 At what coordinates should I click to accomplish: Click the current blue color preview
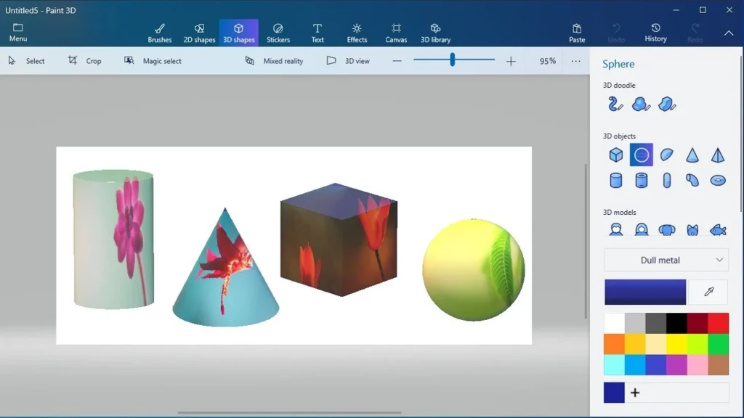tap(645, 292)
